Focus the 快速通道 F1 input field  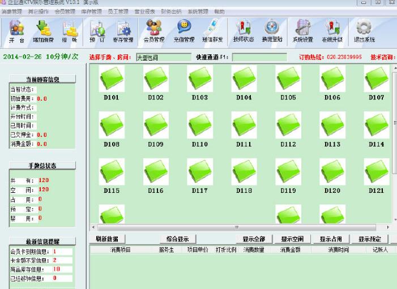[259, 57]
